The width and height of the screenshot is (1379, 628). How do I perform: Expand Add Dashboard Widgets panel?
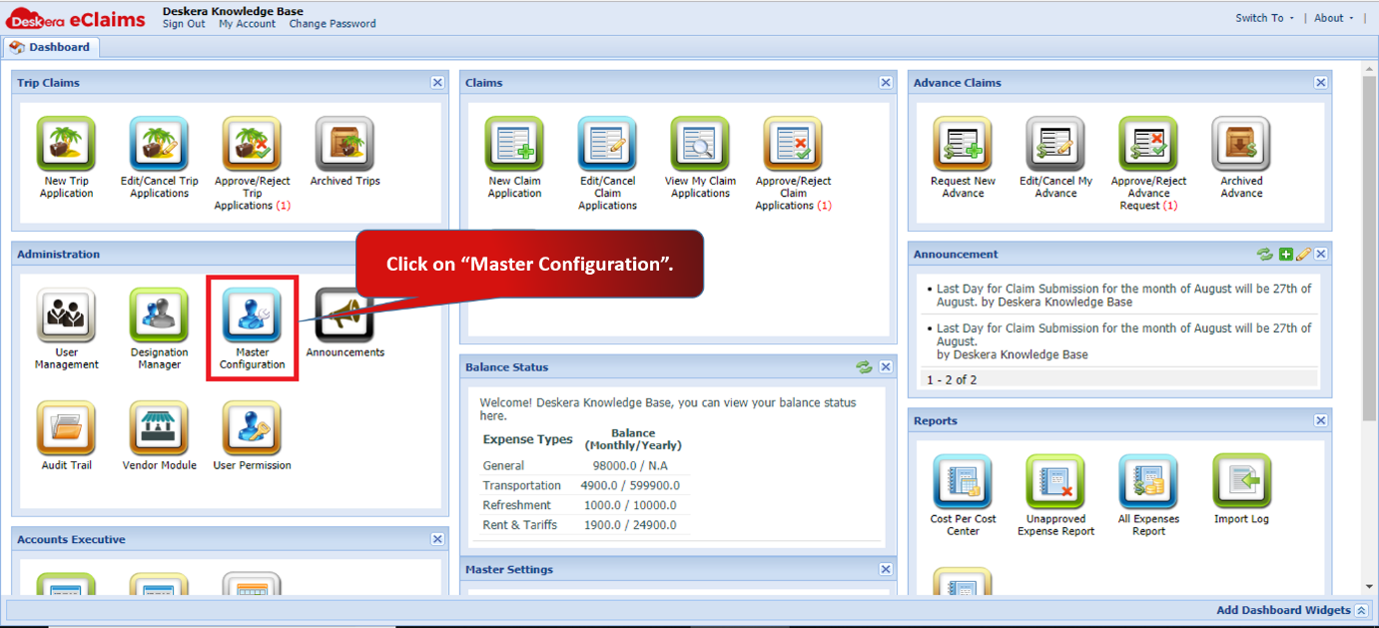(1292, 610)
